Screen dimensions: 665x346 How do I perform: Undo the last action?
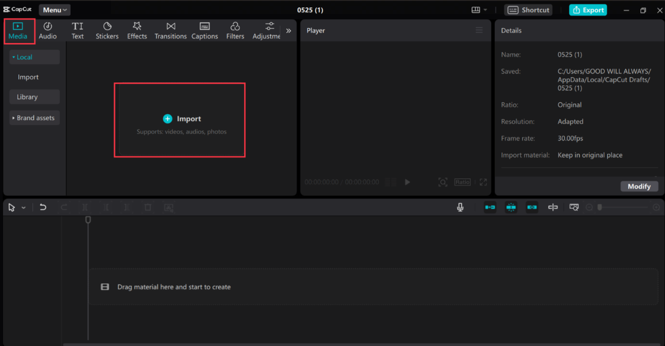43,207
